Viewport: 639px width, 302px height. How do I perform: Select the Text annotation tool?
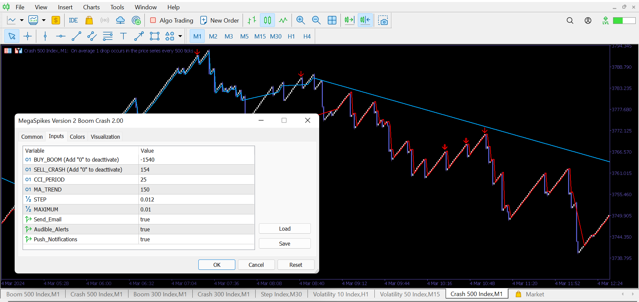123,36
